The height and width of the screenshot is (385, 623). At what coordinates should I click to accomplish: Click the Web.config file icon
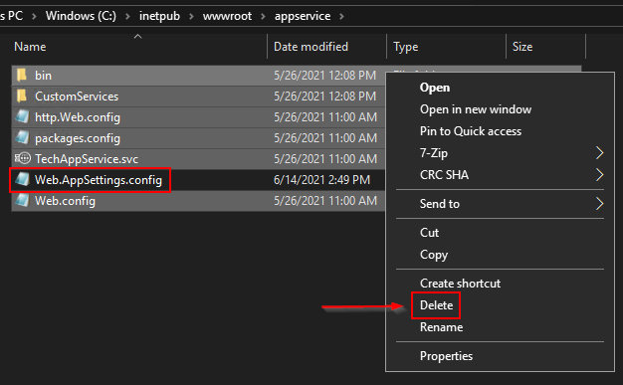point(22,200)
